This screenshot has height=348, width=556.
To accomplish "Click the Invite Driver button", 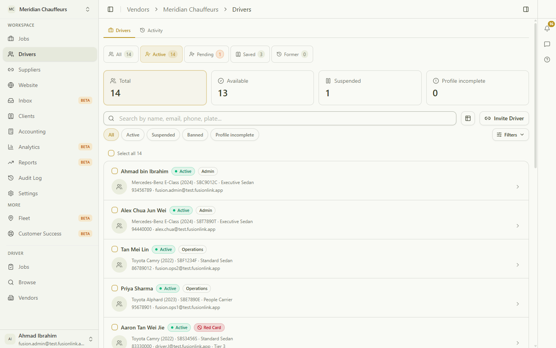I will [x=504, y=118].
